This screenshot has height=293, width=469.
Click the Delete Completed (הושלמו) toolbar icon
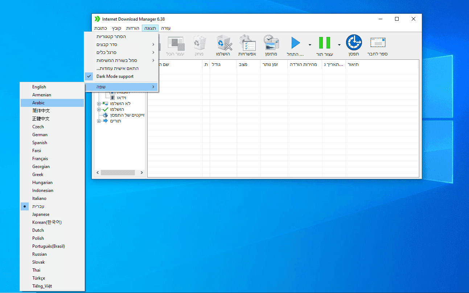[223, 43]
